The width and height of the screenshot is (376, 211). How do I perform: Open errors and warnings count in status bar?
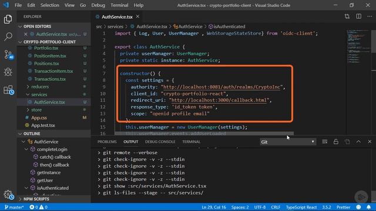(x=38, y=207)
